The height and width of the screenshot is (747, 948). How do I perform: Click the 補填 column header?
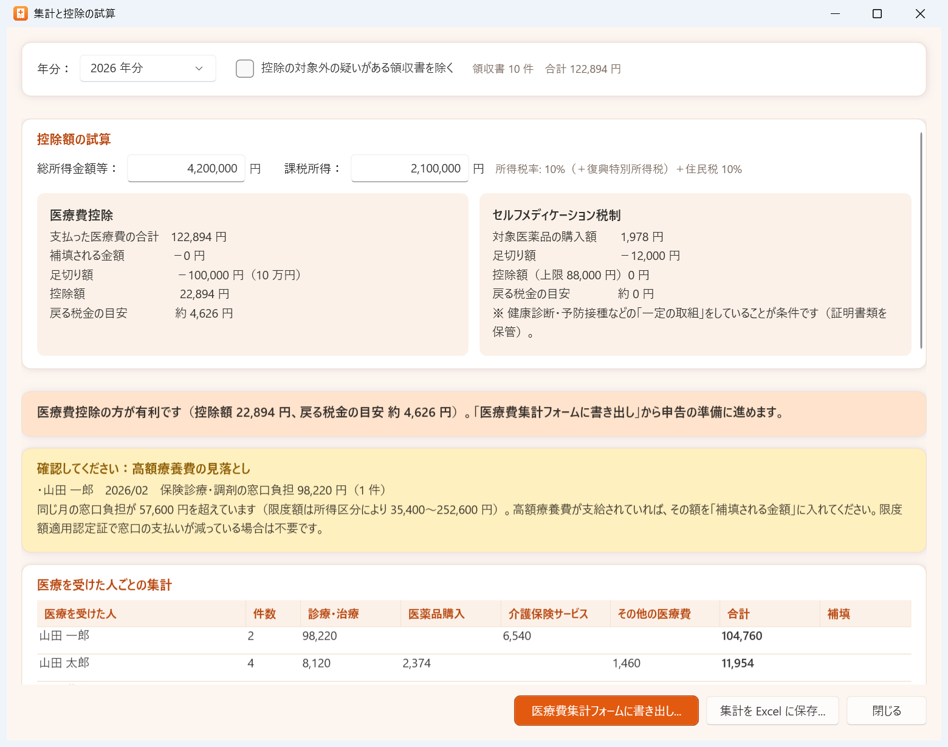tap(865, 614)
